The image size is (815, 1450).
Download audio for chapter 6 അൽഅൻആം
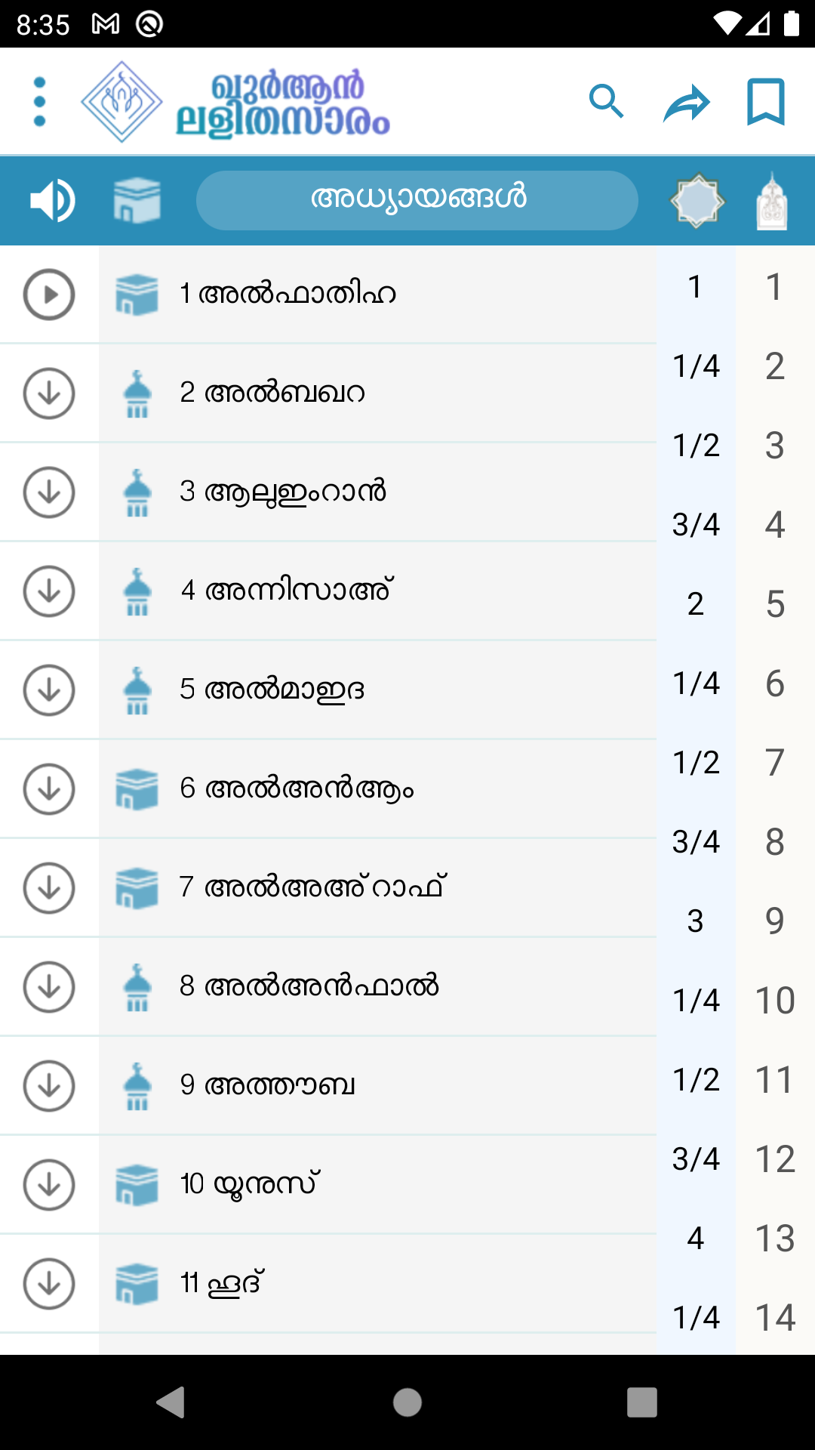point(49,789)
